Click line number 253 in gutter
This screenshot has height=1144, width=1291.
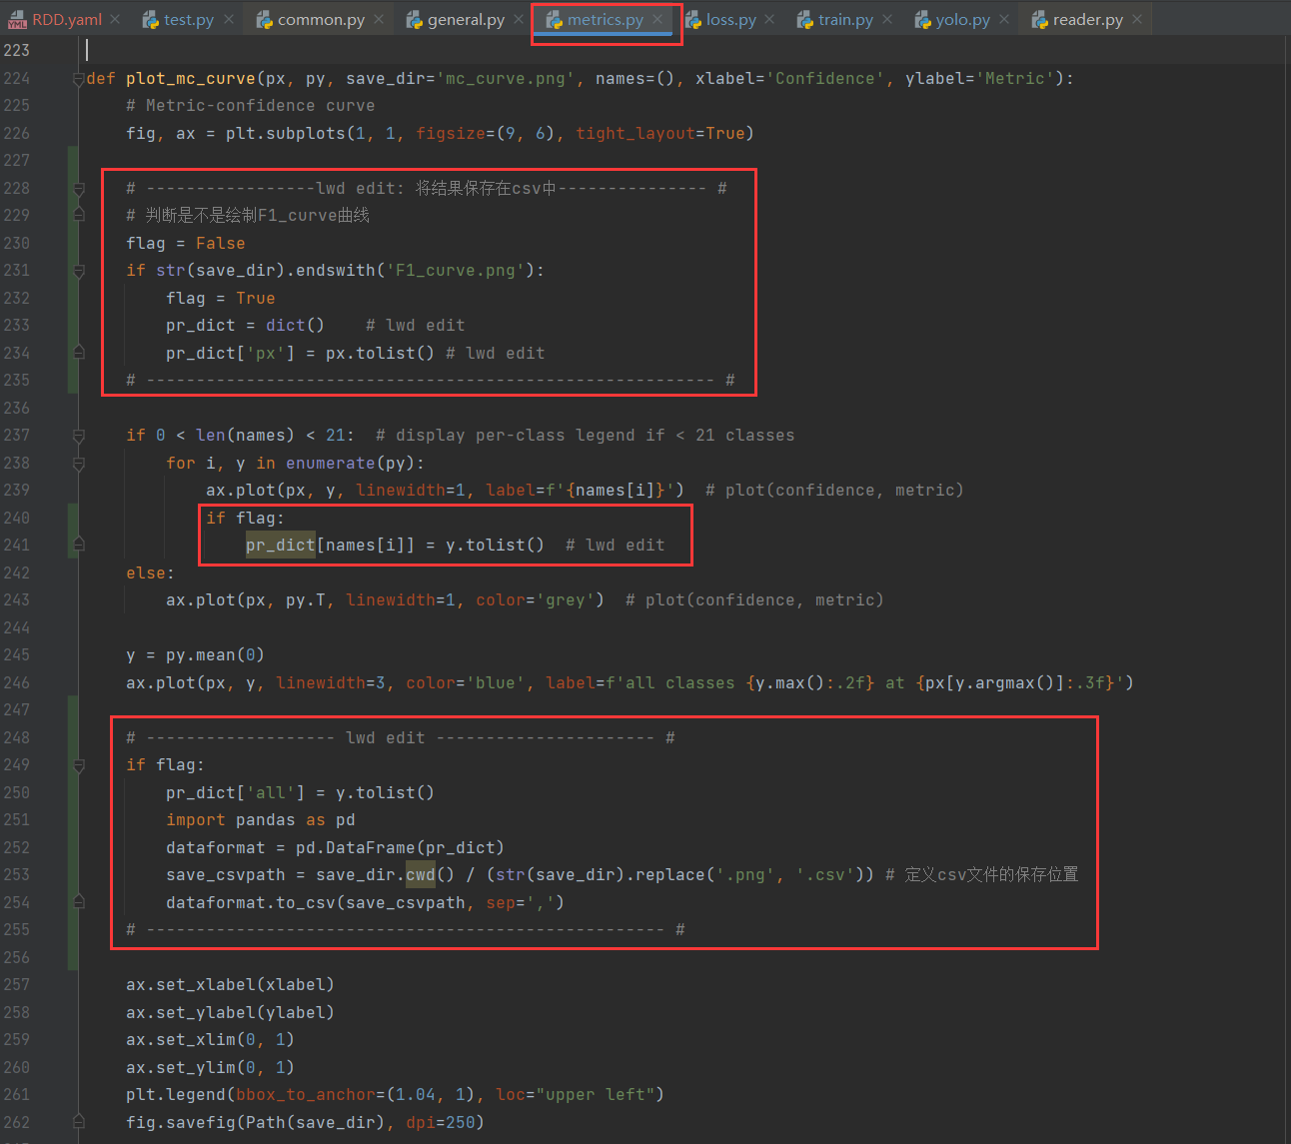[x=17, y=874]
